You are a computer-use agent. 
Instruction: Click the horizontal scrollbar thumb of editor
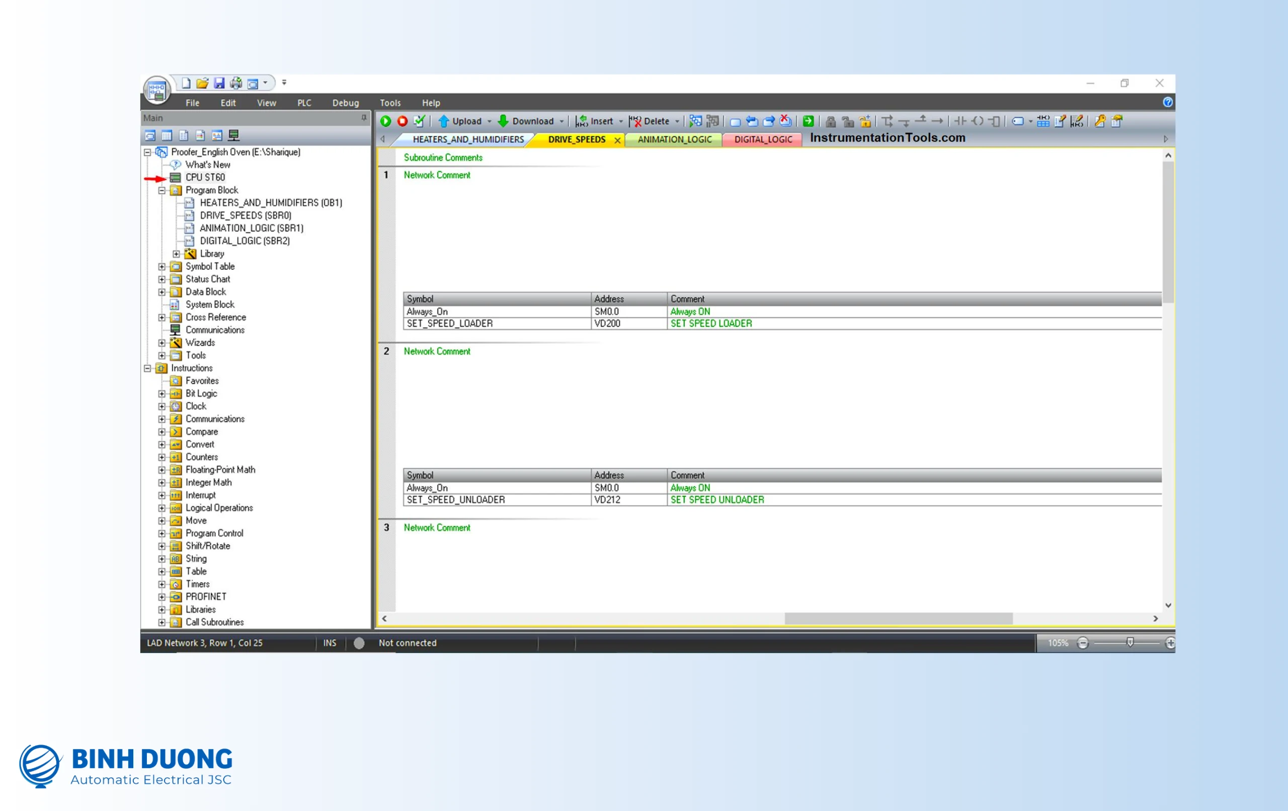(898, 619)
